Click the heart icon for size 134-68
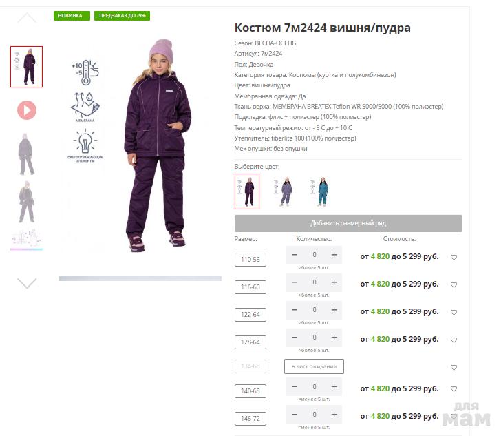501x436 pixels. pos(454,368)
